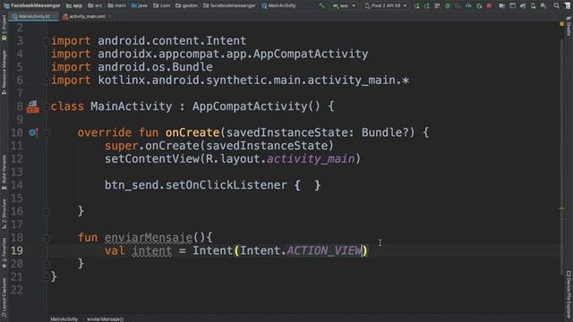Click the green Debug bug icon
573x322 pixels.
coord(448,5)
